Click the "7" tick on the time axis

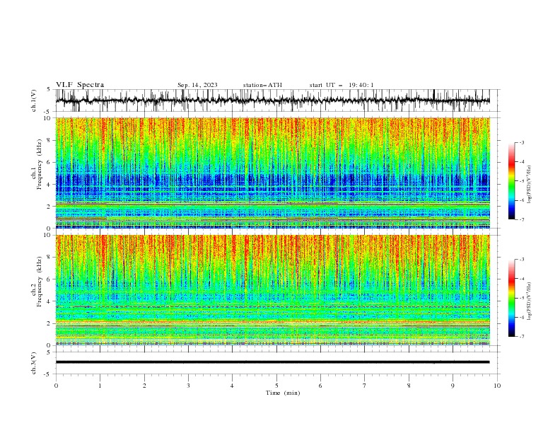(365, 386)
